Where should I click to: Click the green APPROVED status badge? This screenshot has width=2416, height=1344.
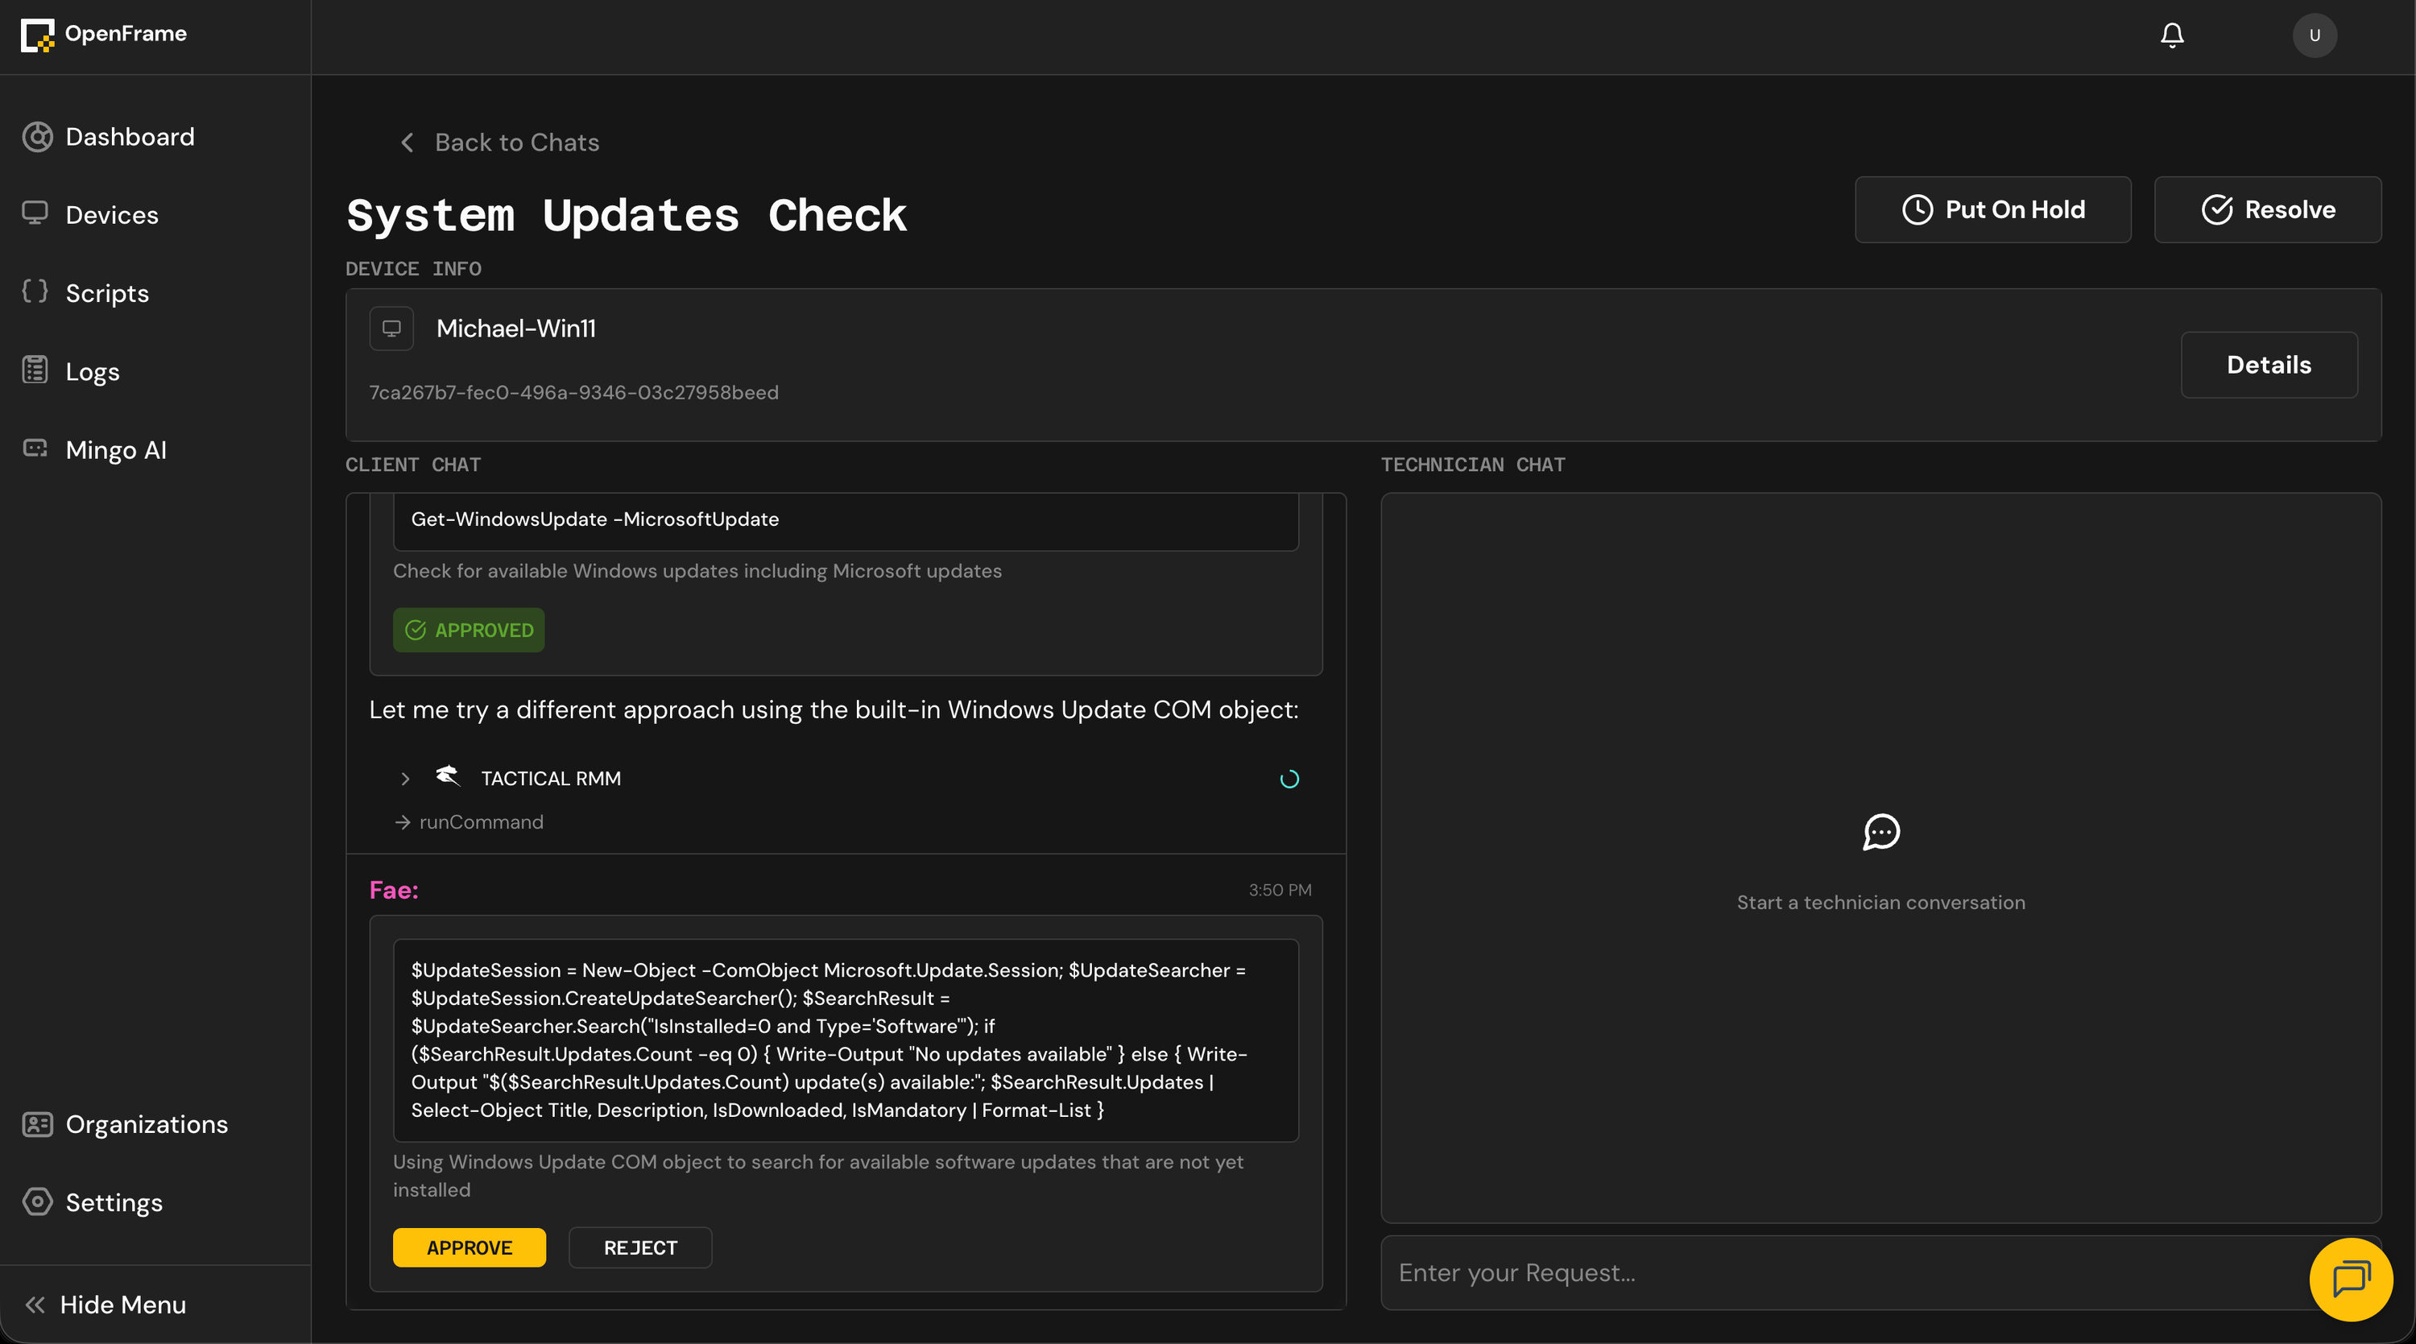pyautogui.click(x=468, y=630)
